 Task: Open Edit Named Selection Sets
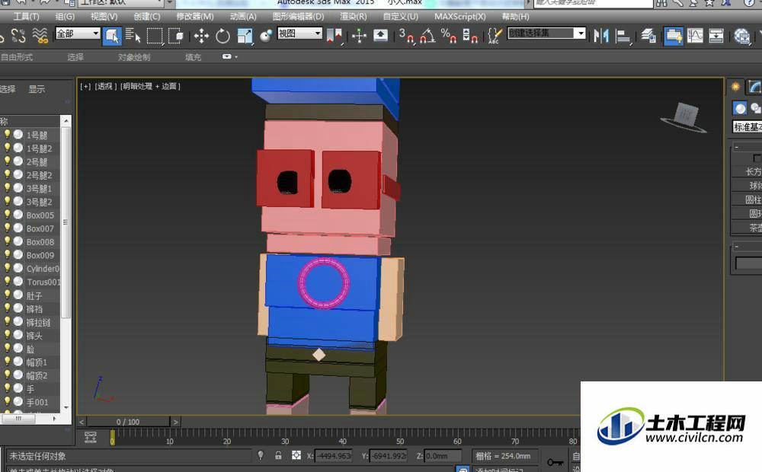495,36
